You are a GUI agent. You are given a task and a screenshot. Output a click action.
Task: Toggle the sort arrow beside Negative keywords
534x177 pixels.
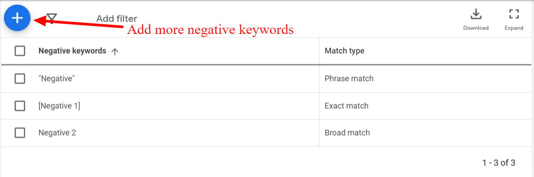pos(115,51)
